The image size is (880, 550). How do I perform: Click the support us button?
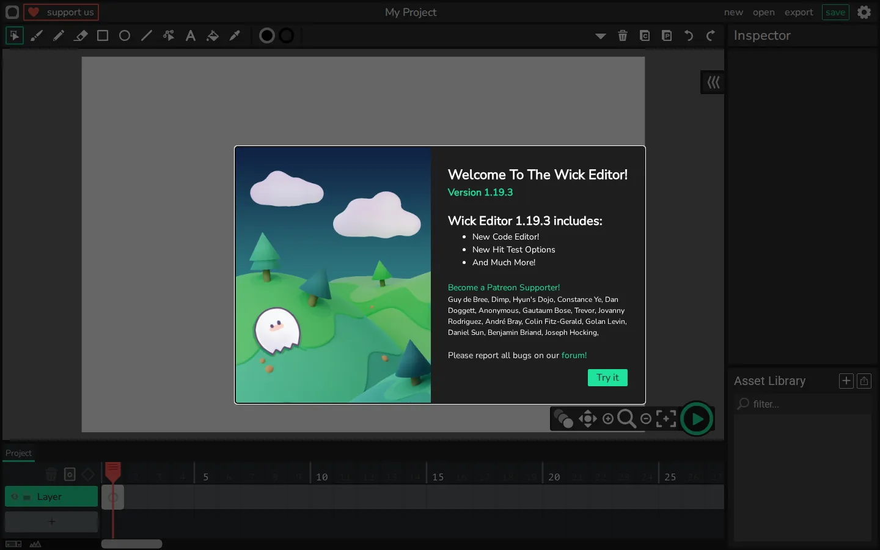[61, 12]
